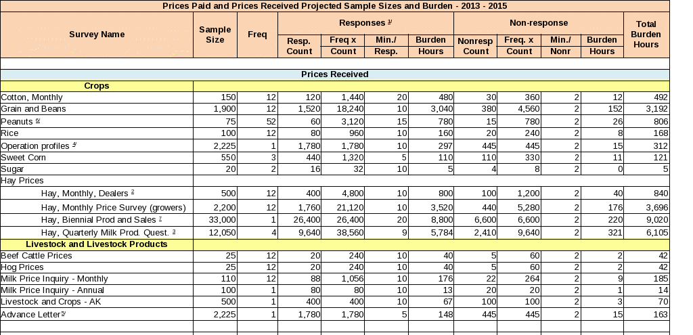Click the Sample Size column header
Screen dimensions: 693x335
[215, 35]
